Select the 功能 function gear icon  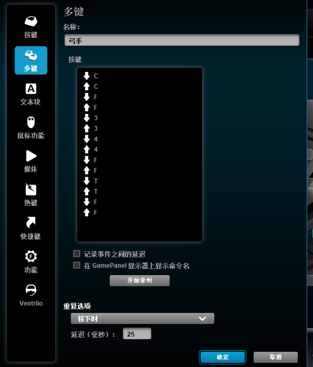tap(31, 256)
